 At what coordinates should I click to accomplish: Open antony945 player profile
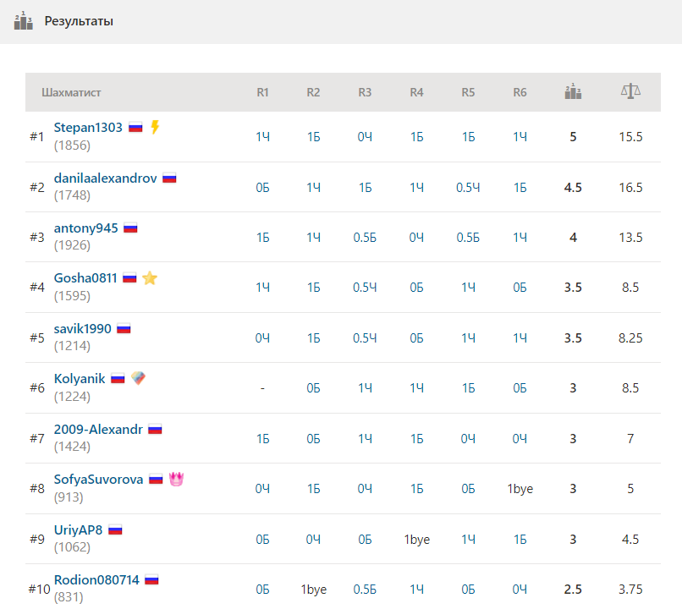[x=85, y=228]
